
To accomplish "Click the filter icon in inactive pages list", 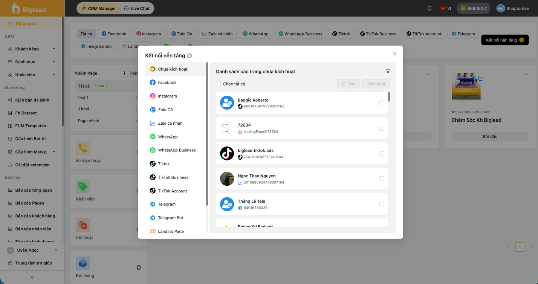I will coord(388,71).
